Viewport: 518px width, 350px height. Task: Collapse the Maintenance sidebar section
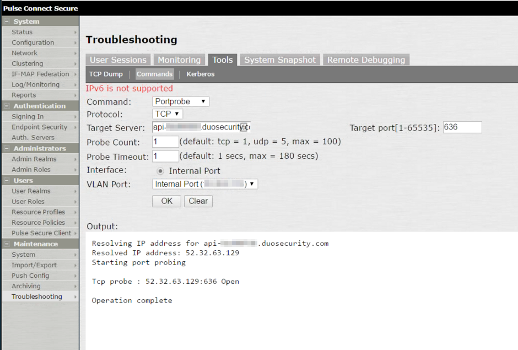pos(8,244)
